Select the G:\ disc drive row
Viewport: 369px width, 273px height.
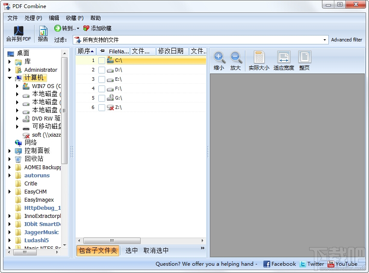pyautogui.click(x=141, y=98)
